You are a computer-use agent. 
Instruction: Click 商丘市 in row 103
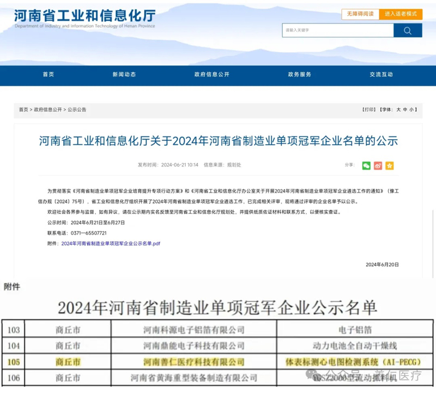click(x=68, y=330)
